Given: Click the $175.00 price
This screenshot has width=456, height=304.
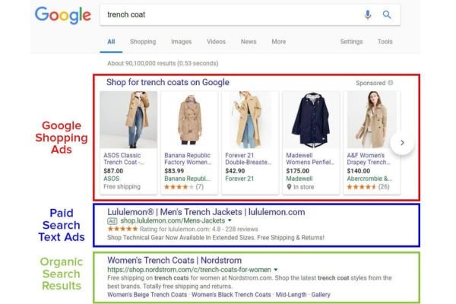Looking at the screenshot, I should tap(298, 171).
